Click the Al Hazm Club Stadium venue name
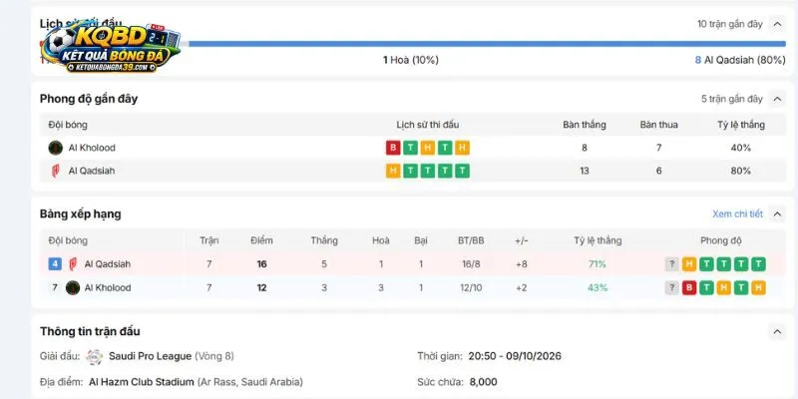The height and width of the screenshot is (399, 798). (x=142, y=382)
